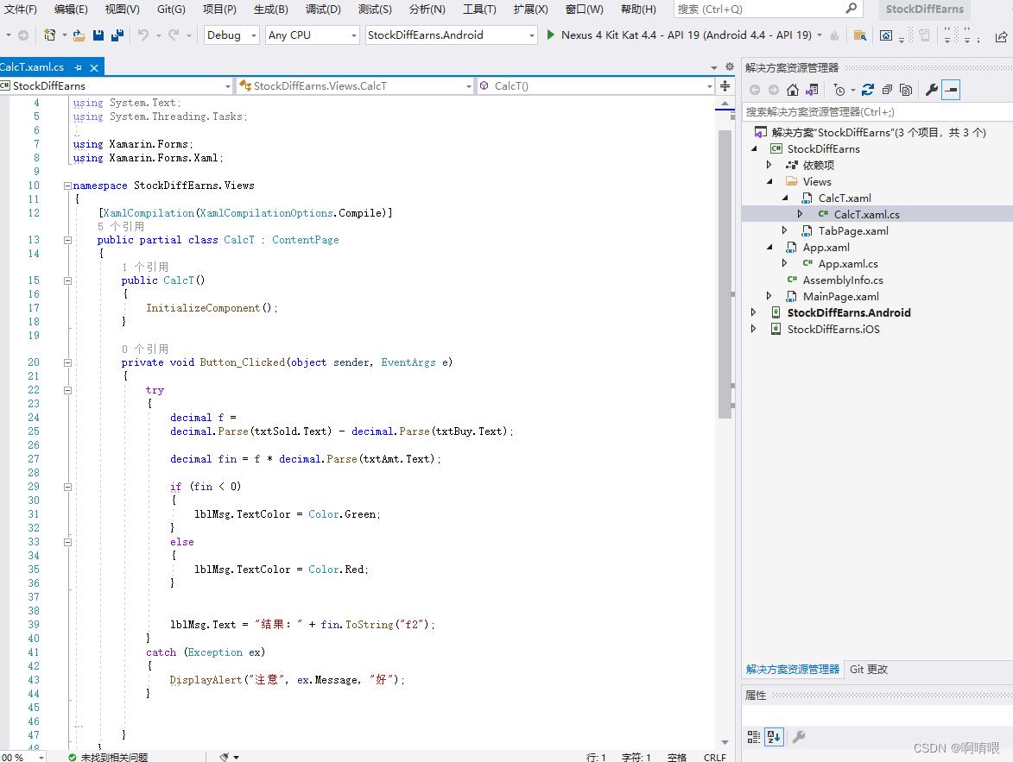This screenshot has height=762, width=1013.
Task: Click the Collapse All icon in Solution Explorer
Action: [886, 90]
